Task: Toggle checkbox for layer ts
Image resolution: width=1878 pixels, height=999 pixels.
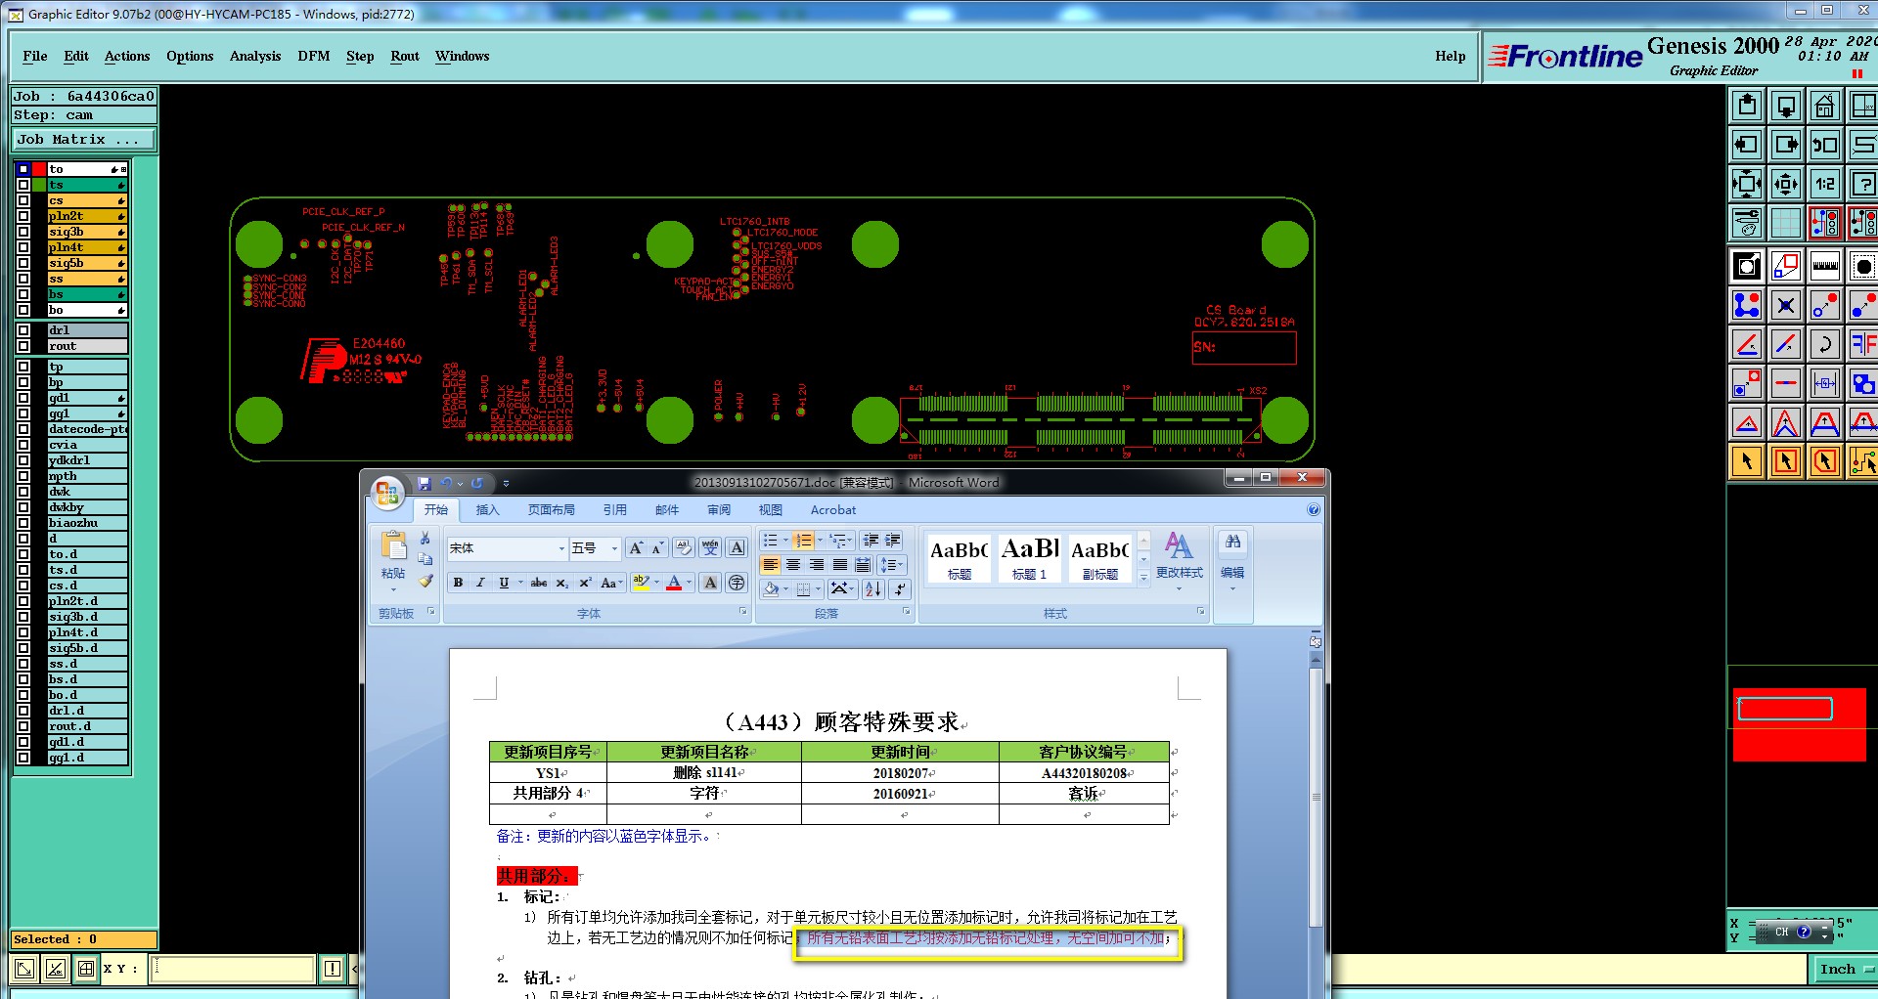Action: [23, 185]
